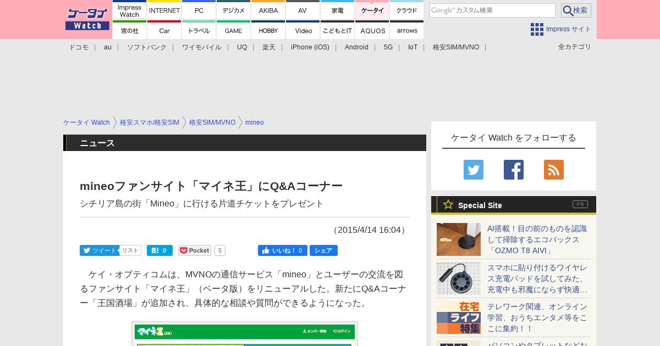Open the クラウド nav tab
The width and height of the screenshot is (660, 346).
407,10
